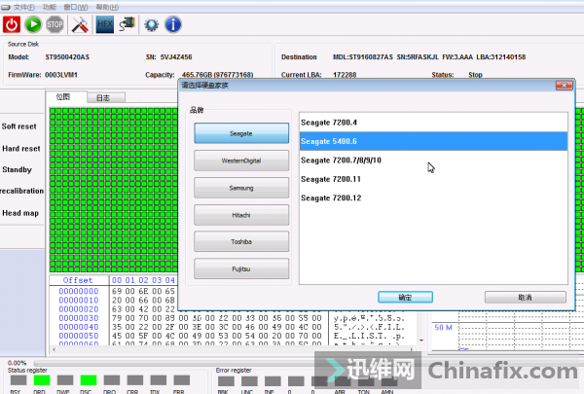Open the 帮助 menu
This screenshot has width=584, height=394.
pyautogui.click(x=107, y=7)
